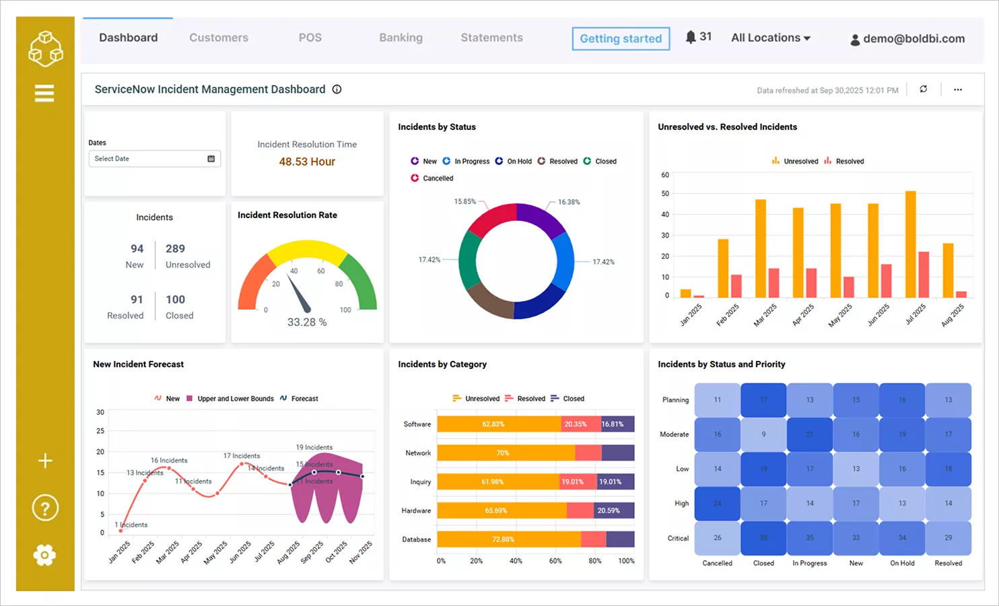This screenshot has height=606, width=999.
Task: Toggle the Resolved series in Incidents by Status legend
Action: [557, 161]
